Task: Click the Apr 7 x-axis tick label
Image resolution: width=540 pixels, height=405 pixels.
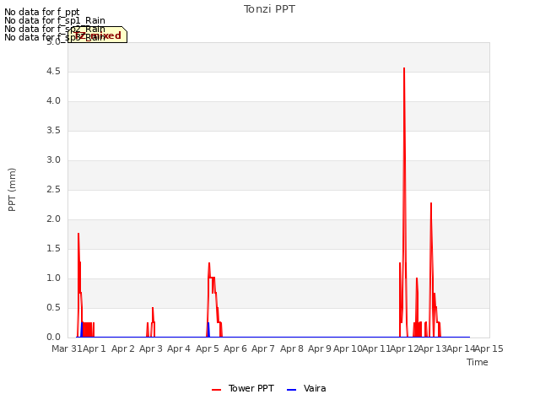Action: point(263,348)
